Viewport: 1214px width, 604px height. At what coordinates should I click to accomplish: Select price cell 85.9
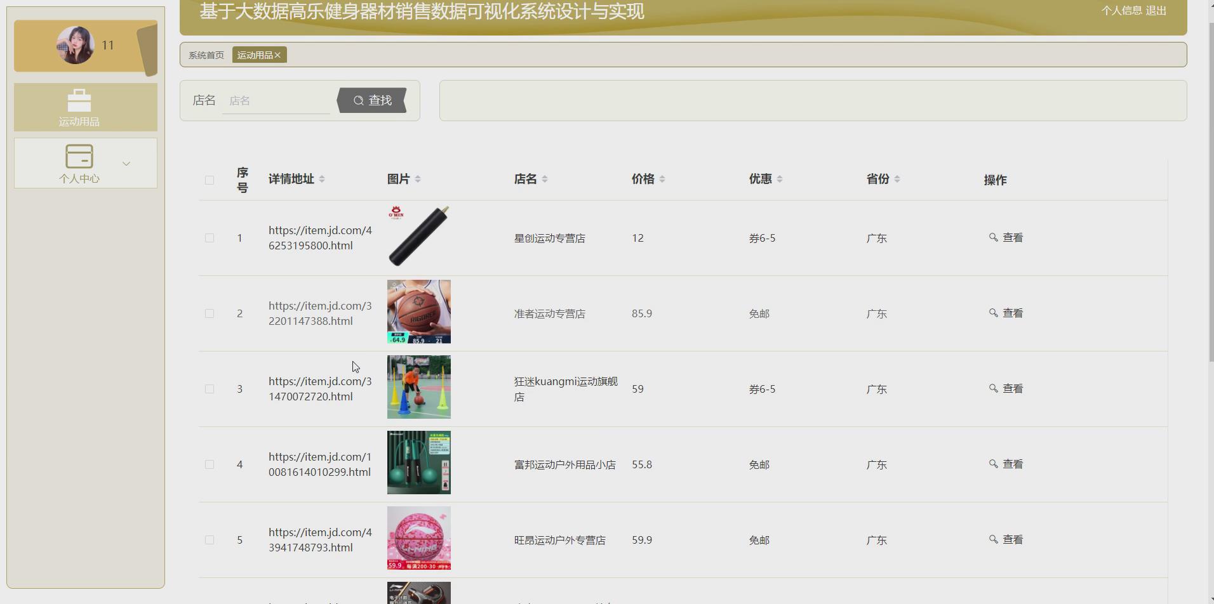[642, 313]
